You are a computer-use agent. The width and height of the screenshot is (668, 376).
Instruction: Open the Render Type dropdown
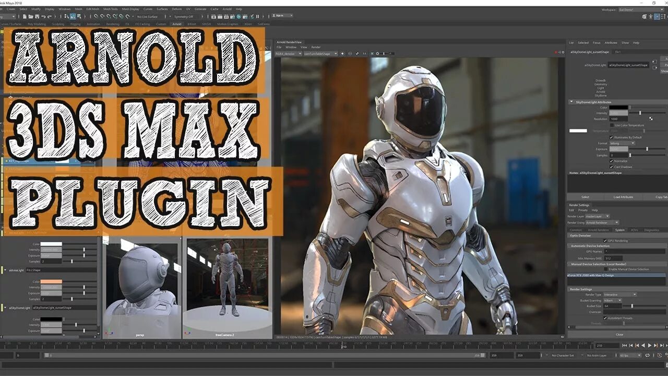tap(620, 295)
